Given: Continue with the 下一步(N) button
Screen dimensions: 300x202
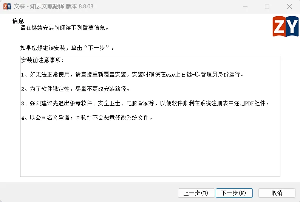Looking at the screenshot, I should 234,193.
